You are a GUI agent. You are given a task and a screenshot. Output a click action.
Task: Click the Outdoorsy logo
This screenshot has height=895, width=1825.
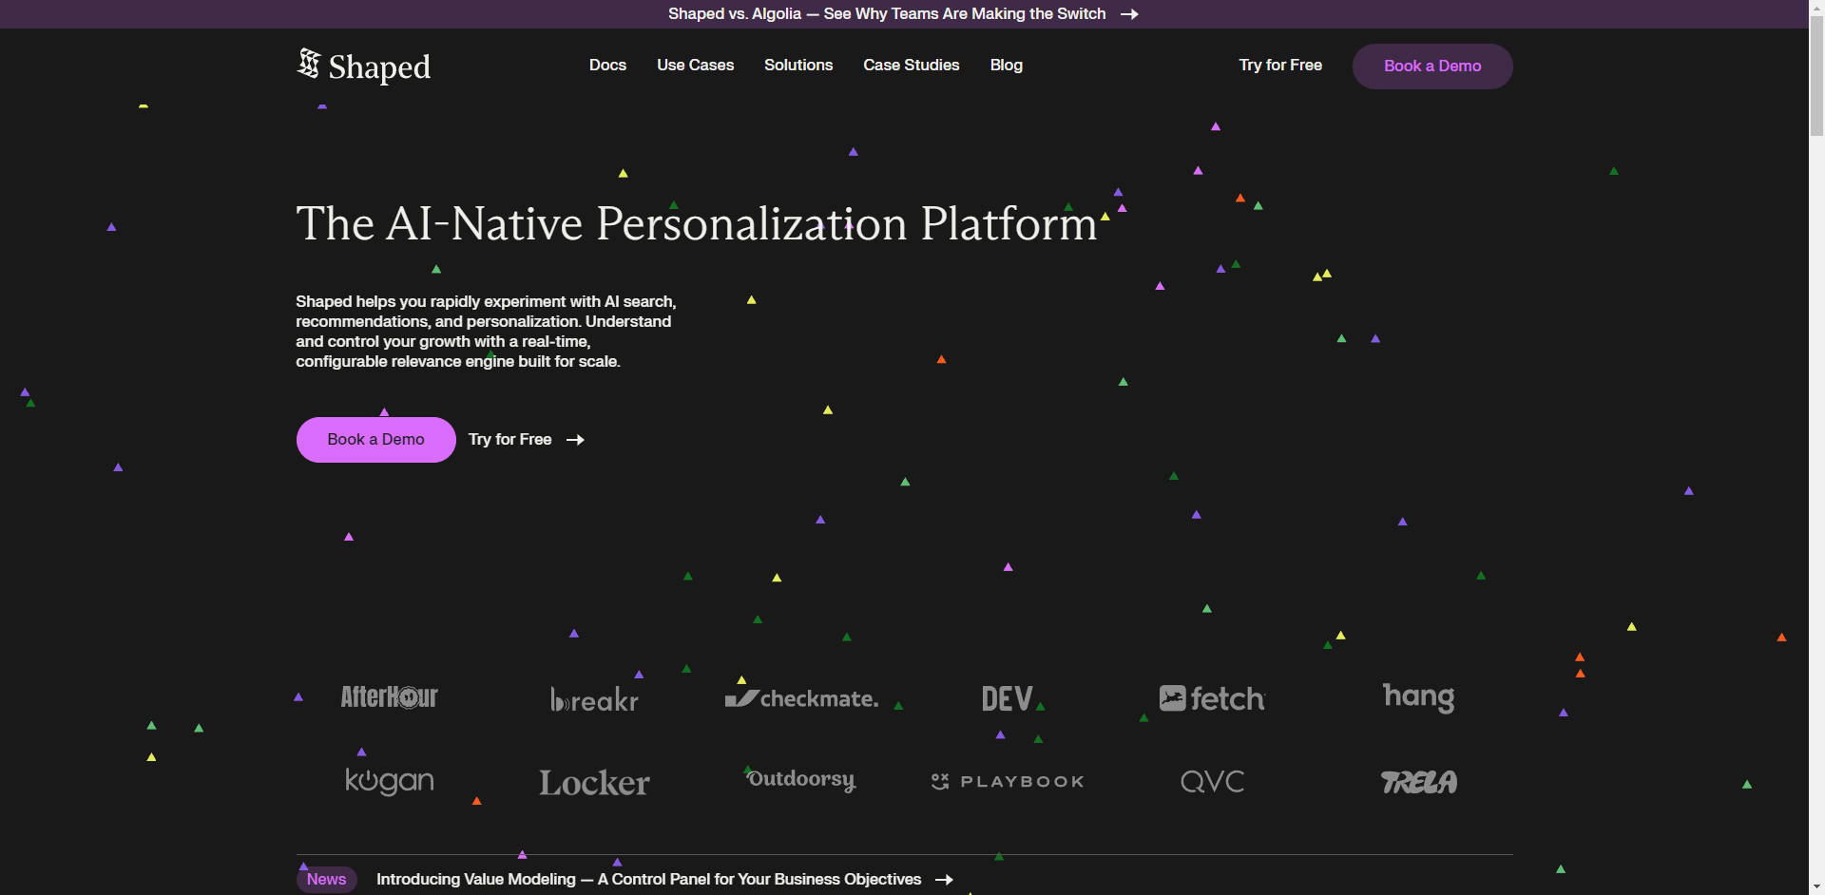(801, 780)
